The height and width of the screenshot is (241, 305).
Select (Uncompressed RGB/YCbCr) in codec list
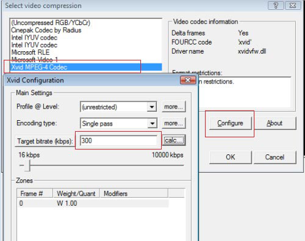coord(86,23)
